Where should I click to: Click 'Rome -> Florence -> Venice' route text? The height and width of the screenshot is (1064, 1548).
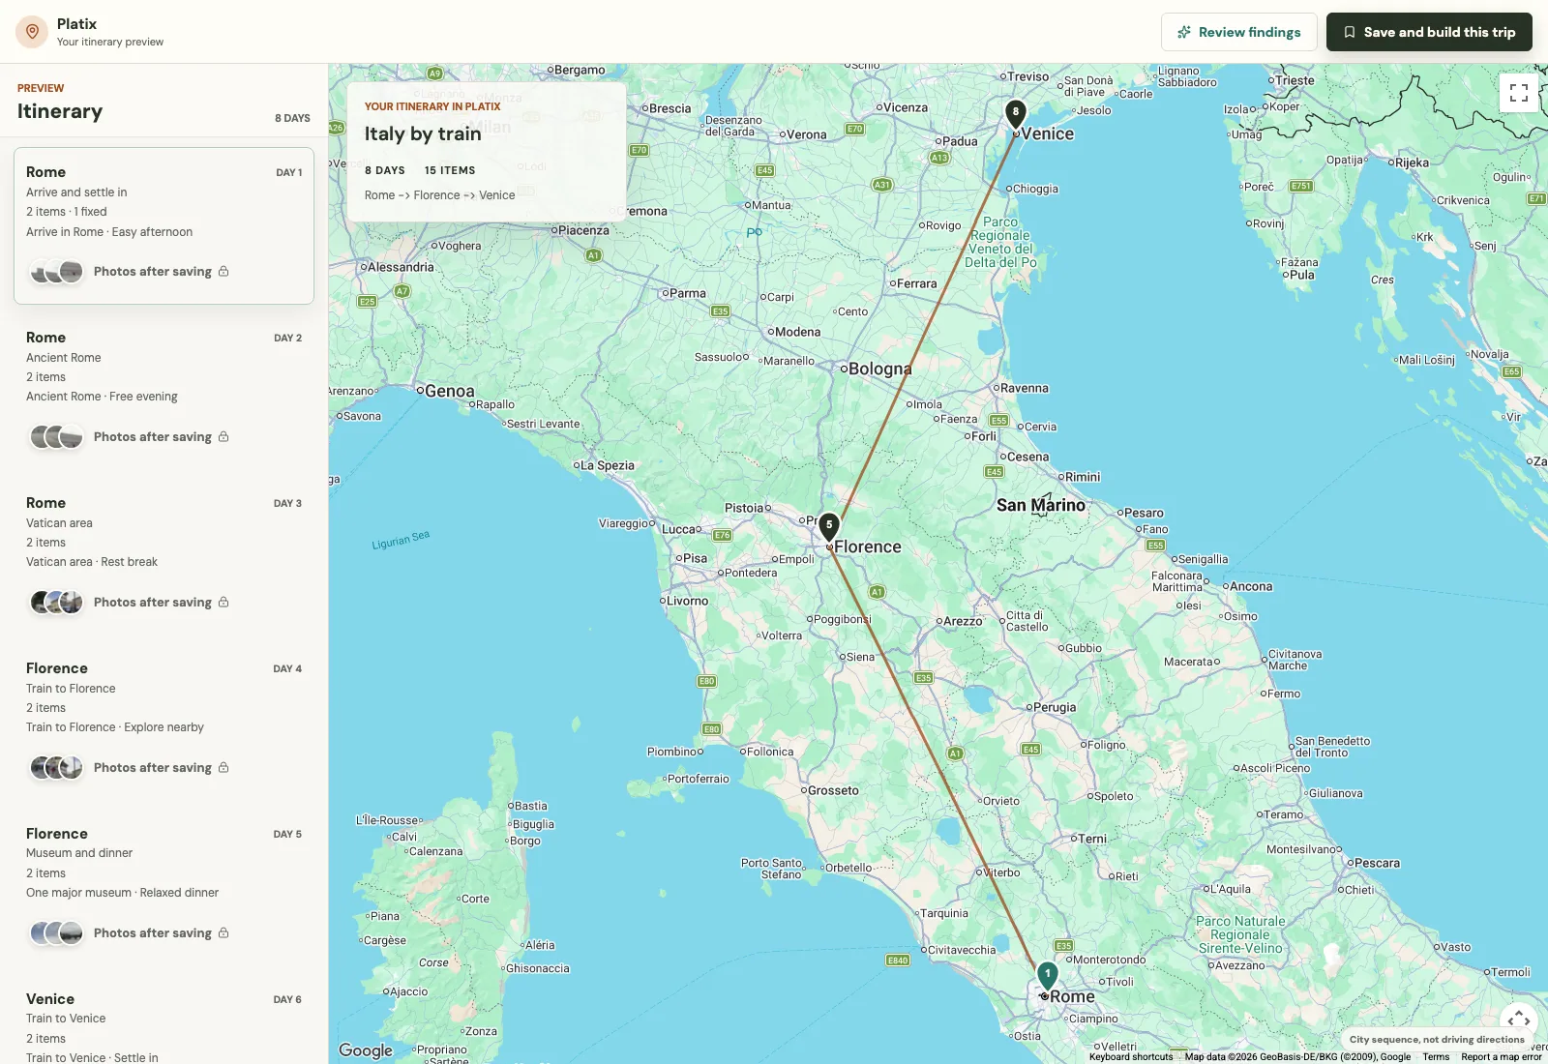(440, 195)
